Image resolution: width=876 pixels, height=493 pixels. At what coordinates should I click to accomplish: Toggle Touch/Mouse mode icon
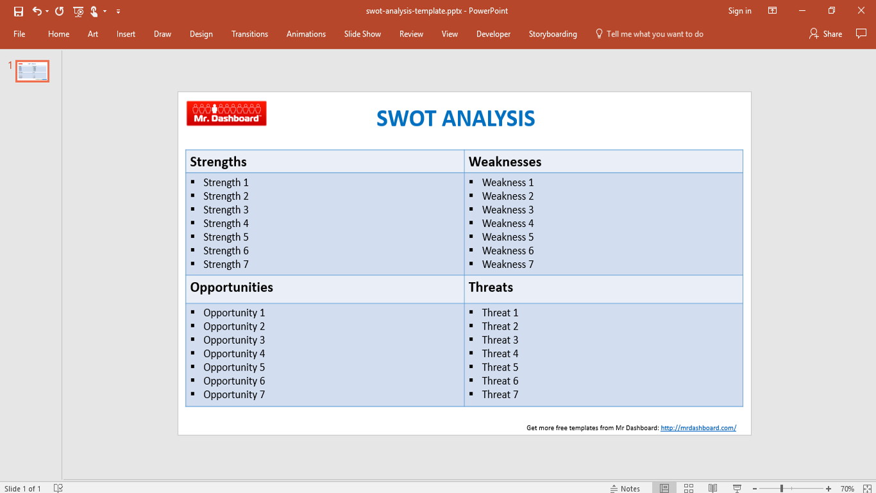[94, 11]
